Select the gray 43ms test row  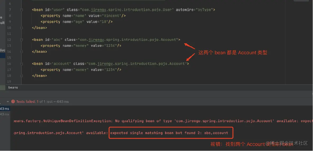4,114
